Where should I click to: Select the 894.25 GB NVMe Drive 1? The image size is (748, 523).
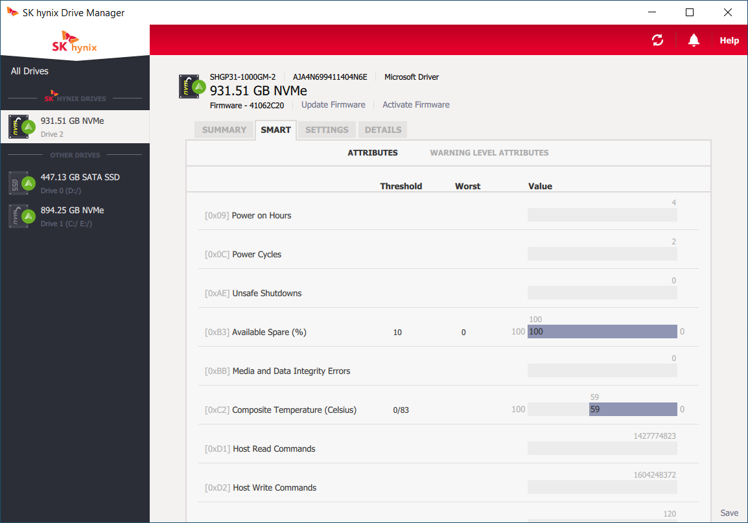point(75,216)
